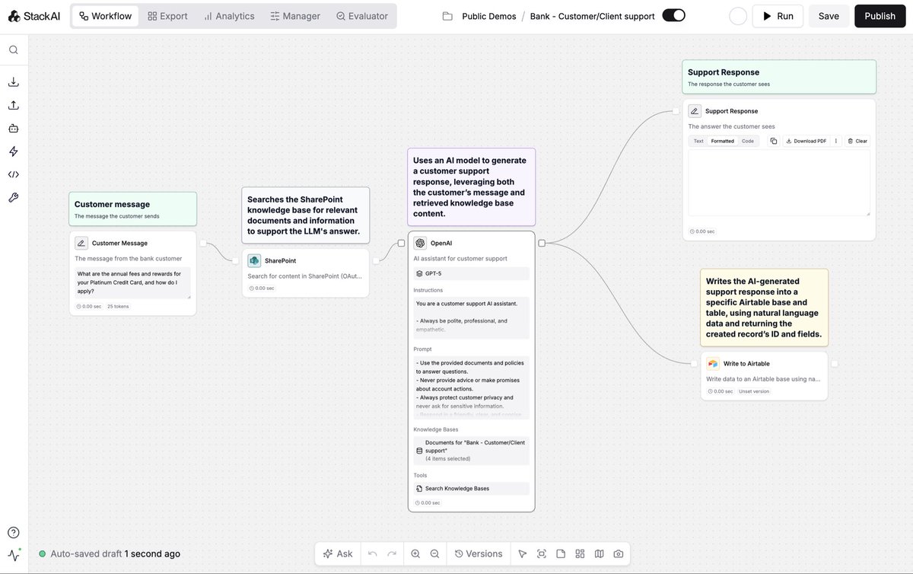Click the OpenAI Prompt text box

(471, 387)
